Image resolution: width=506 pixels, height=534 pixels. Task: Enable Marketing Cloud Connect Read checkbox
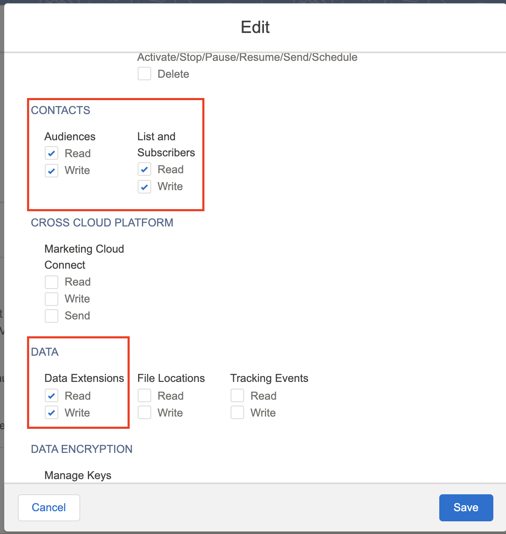pos(52,282)
